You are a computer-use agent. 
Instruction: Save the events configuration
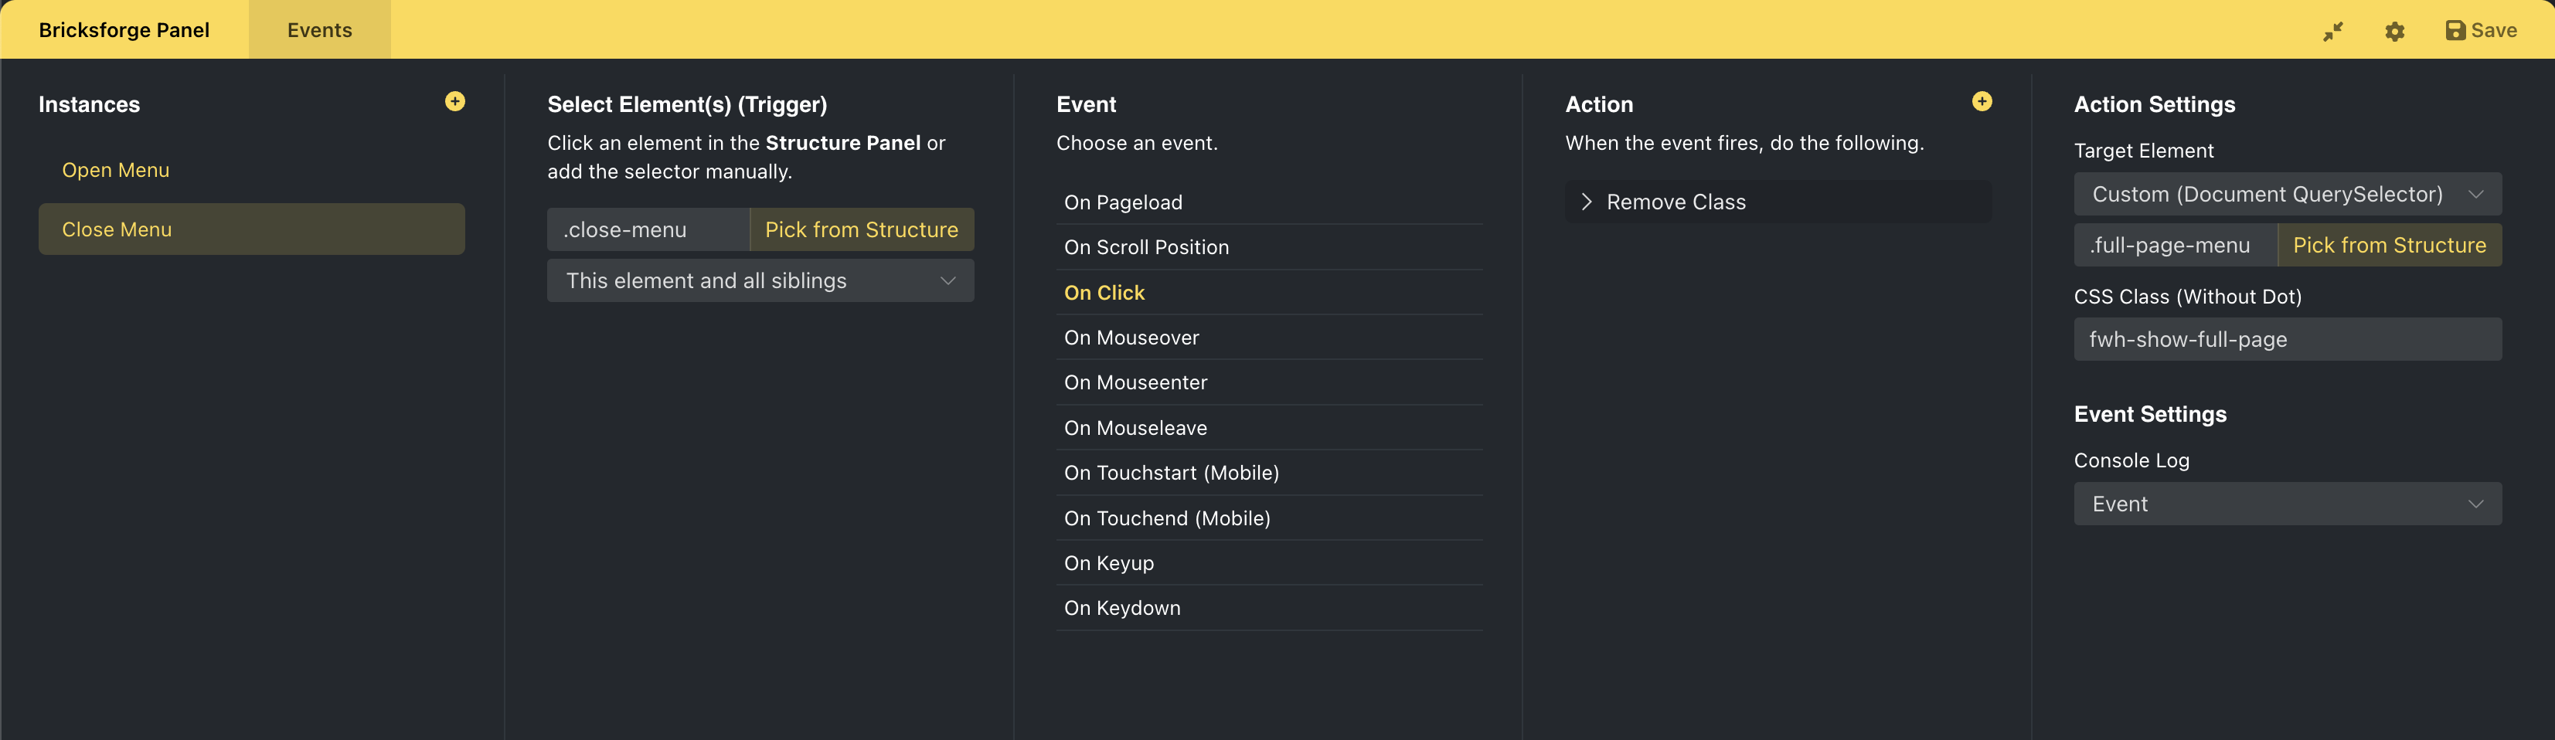coord(2481,31)
